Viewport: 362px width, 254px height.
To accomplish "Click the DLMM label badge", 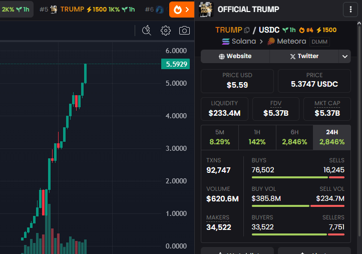I will (319, 42).
